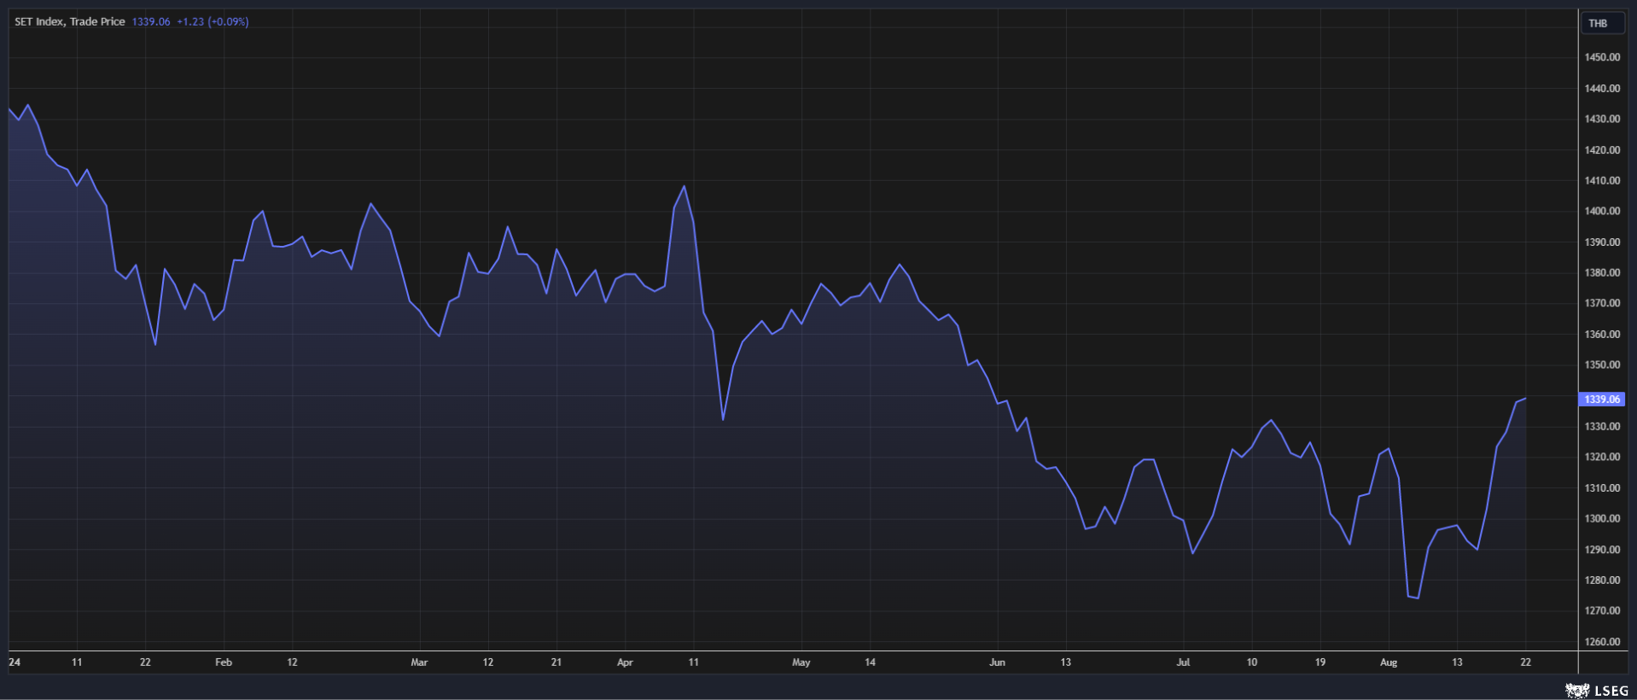
Task: Click the 21 date label on the time axis
Action: (x=556, y=662)
